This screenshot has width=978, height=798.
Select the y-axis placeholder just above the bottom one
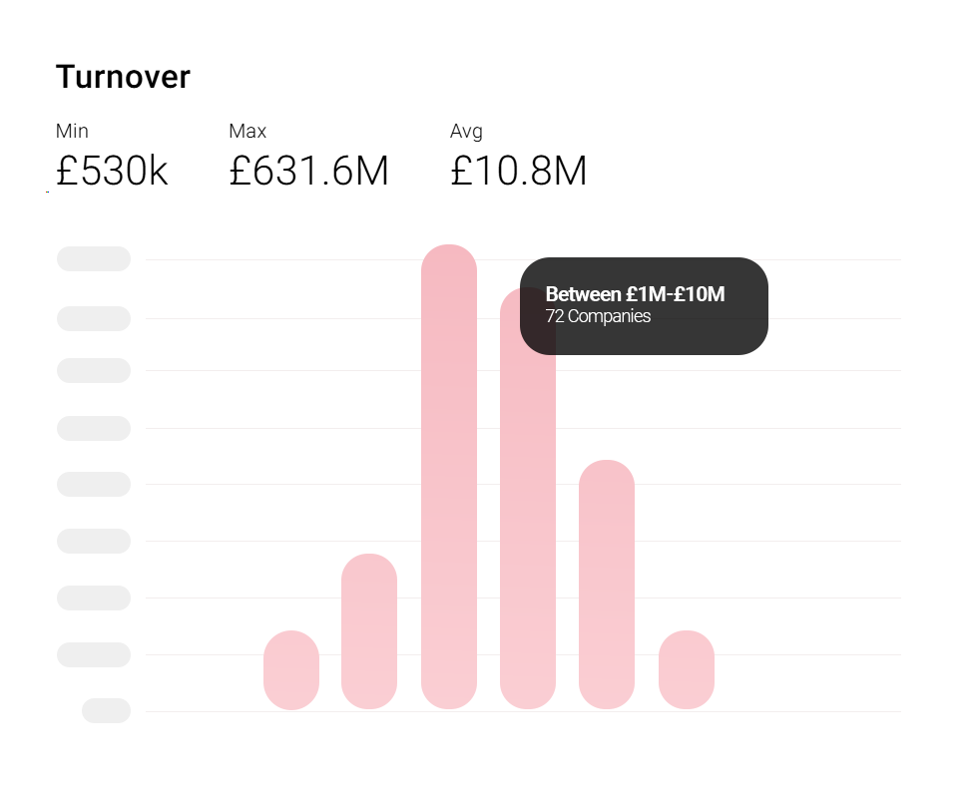94,654
